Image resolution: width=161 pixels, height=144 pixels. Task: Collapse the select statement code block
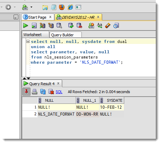pos(28,41)
